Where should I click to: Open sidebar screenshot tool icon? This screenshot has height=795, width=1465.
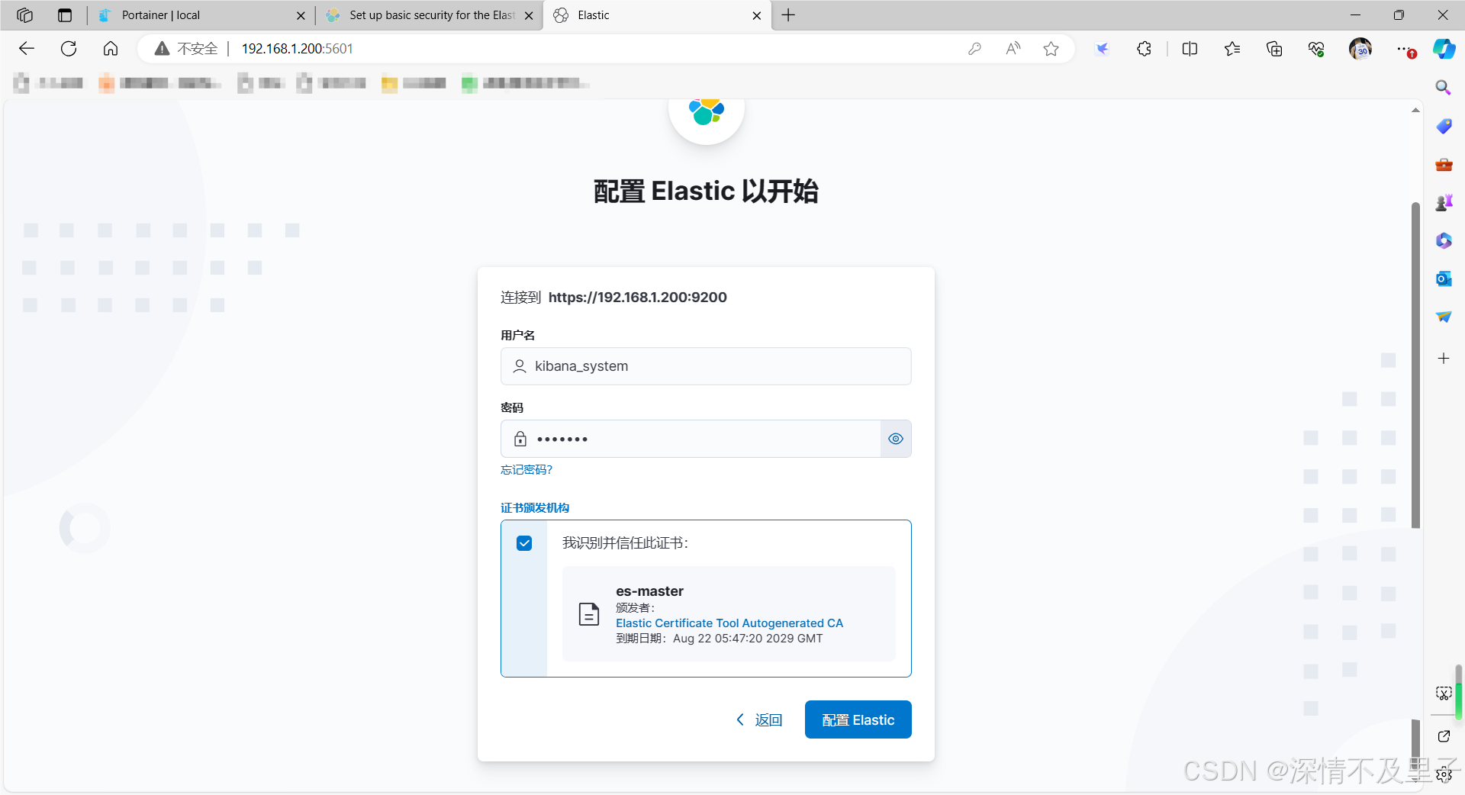coord(1444,693)
